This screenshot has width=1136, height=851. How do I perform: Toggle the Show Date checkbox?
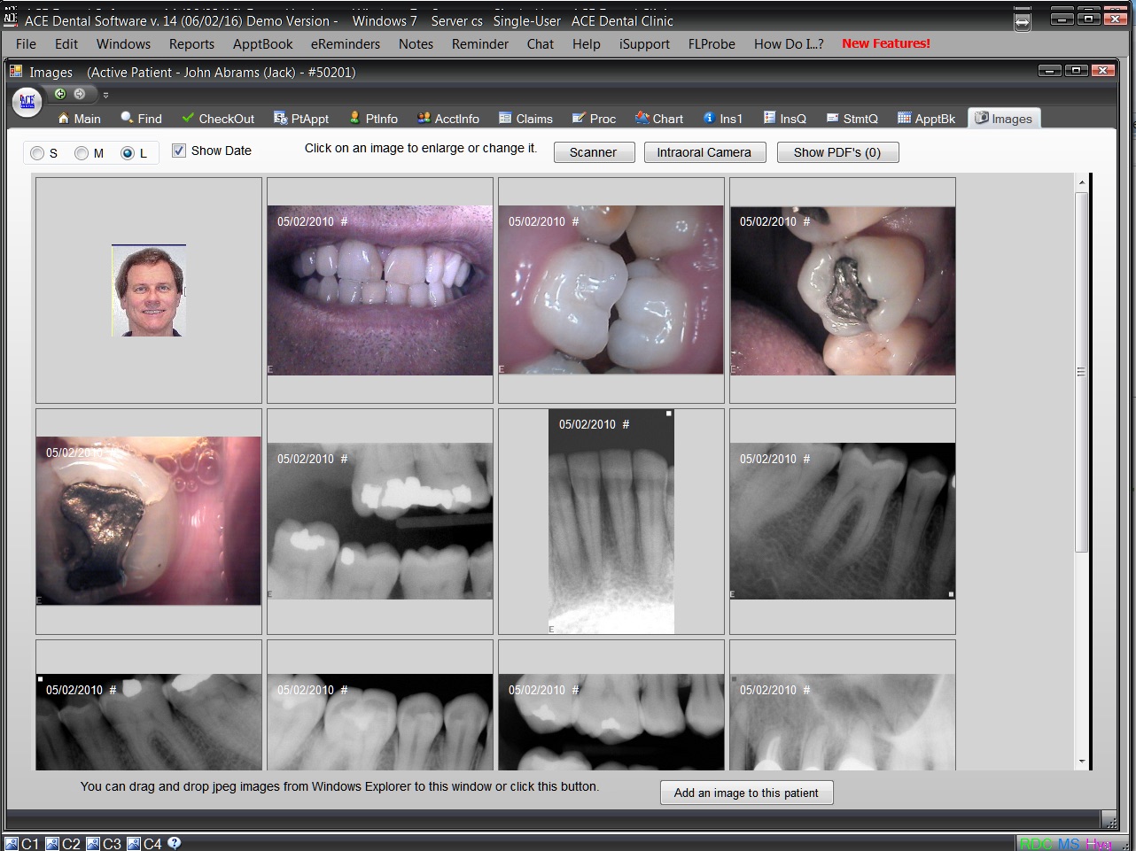click(x=179, y=151)
